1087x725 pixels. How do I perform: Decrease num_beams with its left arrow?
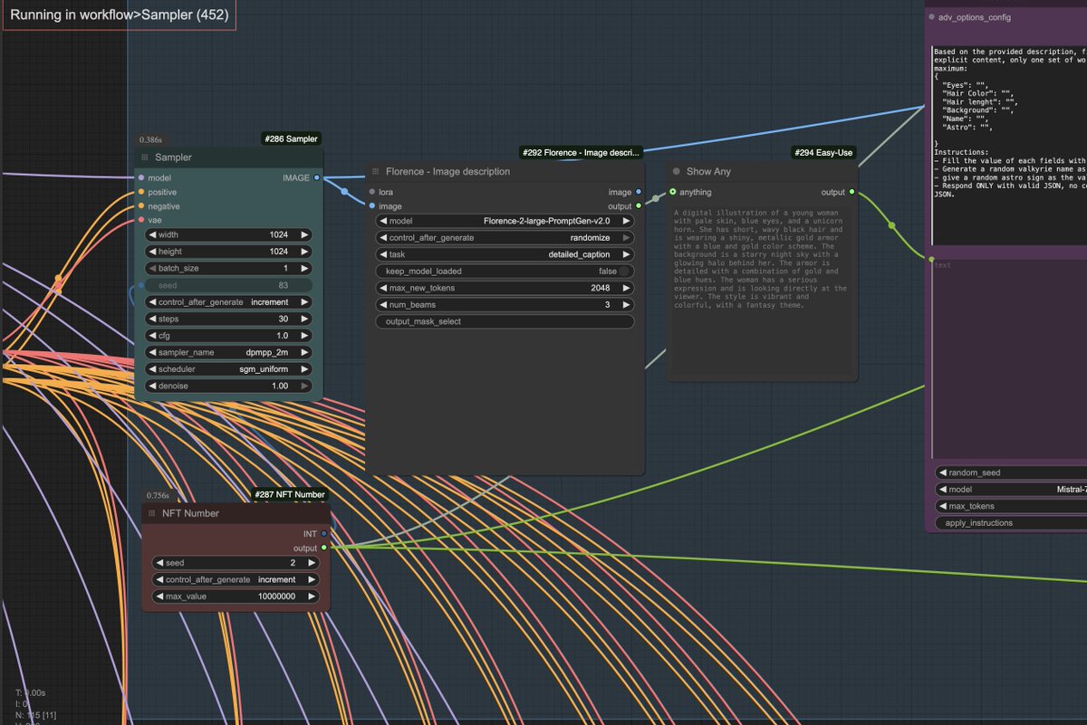pos(382,305)
